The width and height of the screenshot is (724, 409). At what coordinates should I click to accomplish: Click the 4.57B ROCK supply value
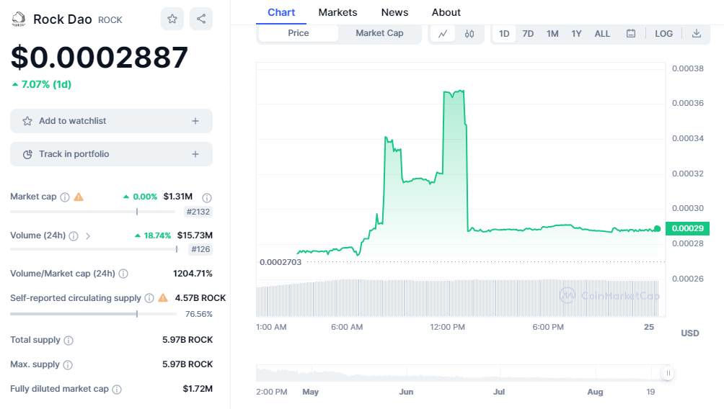200,298
